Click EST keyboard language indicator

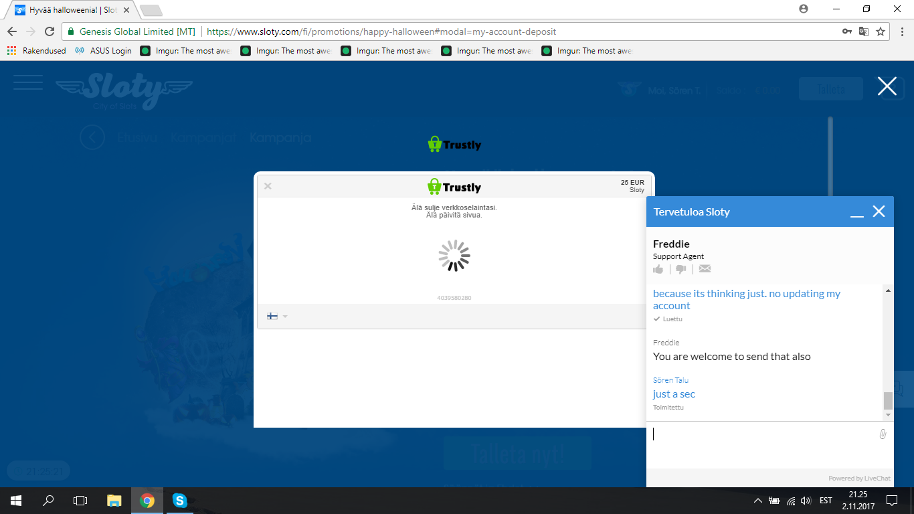click(x=826, y=501)
